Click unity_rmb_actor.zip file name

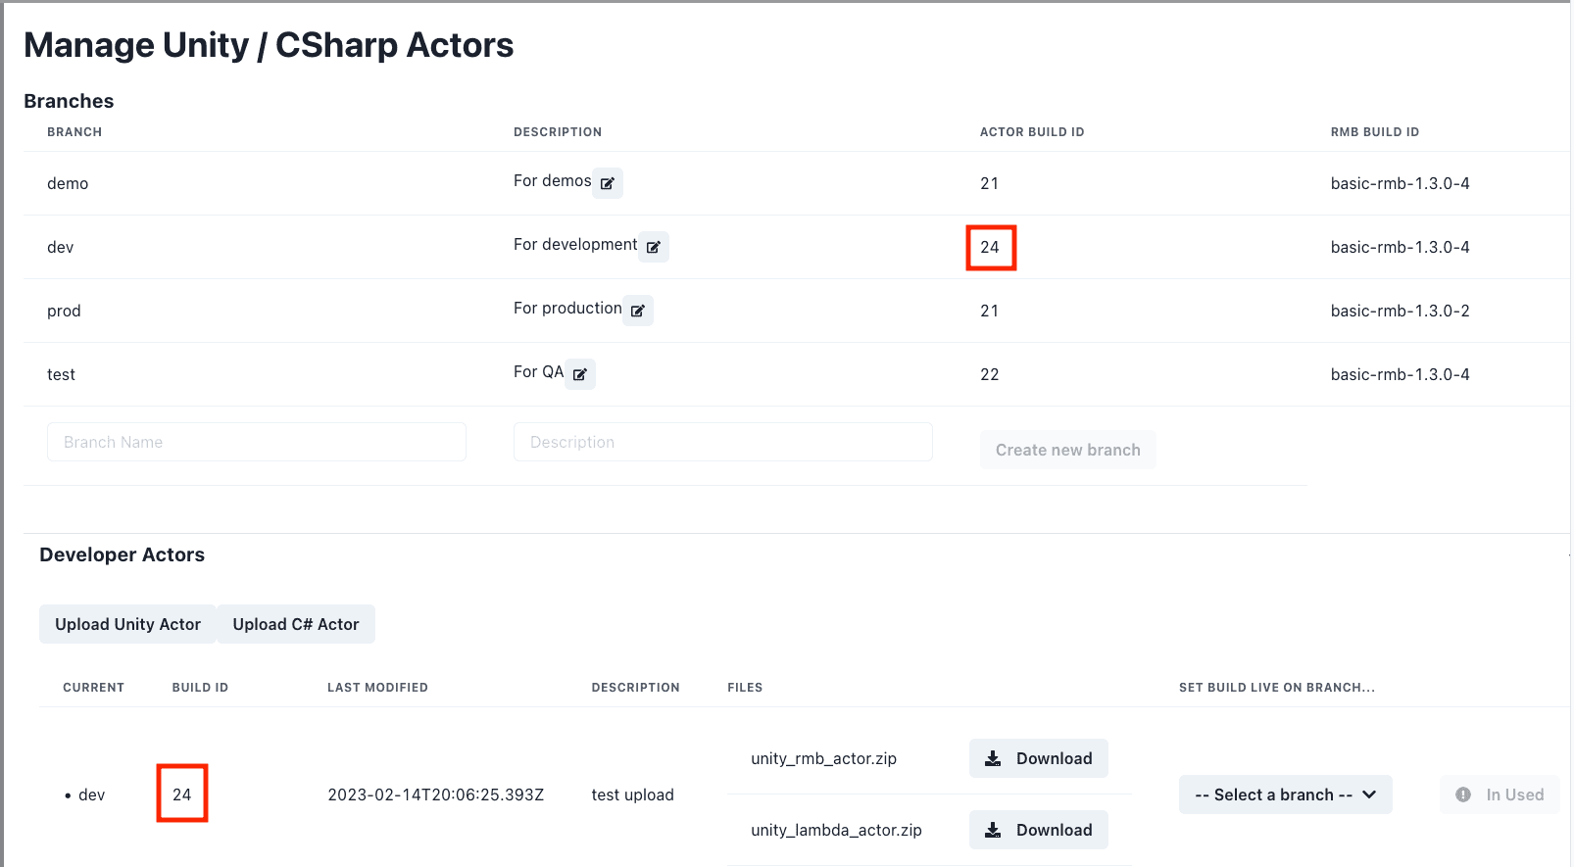pyautogui.click(x=824, y=758)
